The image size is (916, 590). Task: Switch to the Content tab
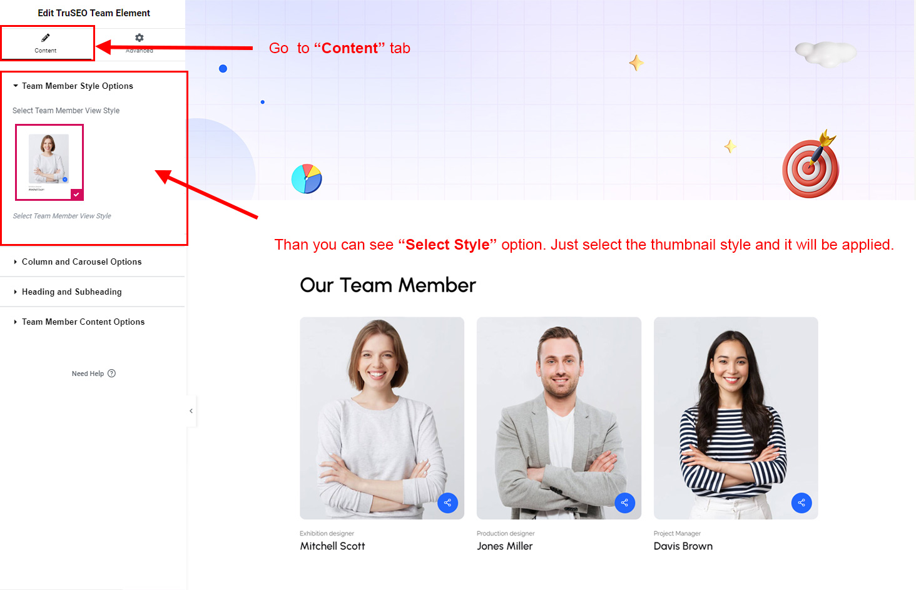[47, 43]
